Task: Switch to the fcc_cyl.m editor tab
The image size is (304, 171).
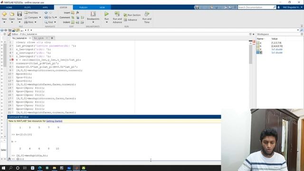Action: coord(39,38)
